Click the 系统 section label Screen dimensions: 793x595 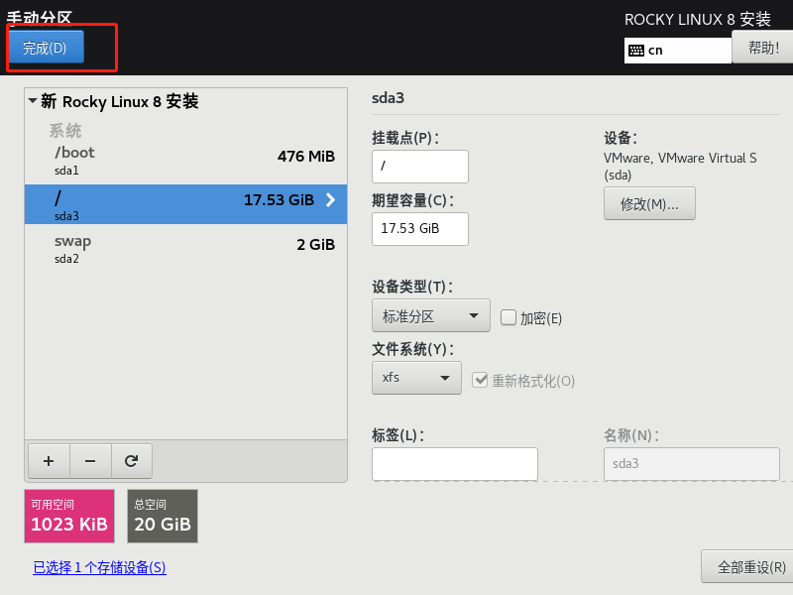click(65, 131)
